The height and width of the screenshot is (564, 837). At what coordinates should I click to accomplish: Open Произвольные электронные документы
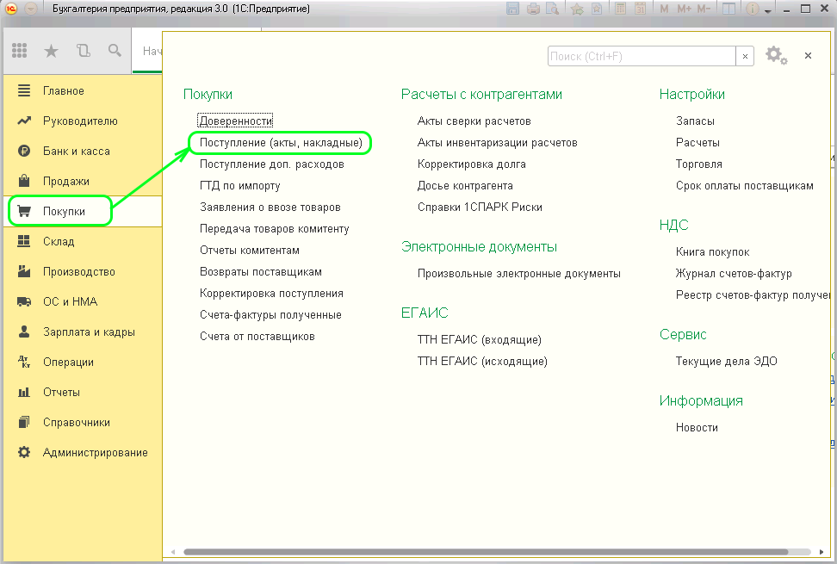[x=519, y=273]
